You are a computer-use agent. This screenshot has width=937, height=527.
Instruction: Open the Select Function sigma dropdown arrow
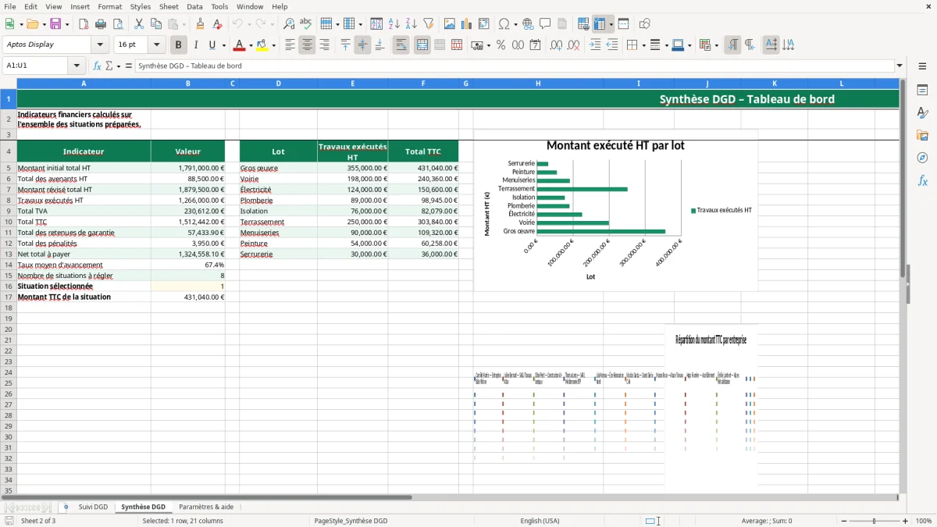tap(119, 66)
